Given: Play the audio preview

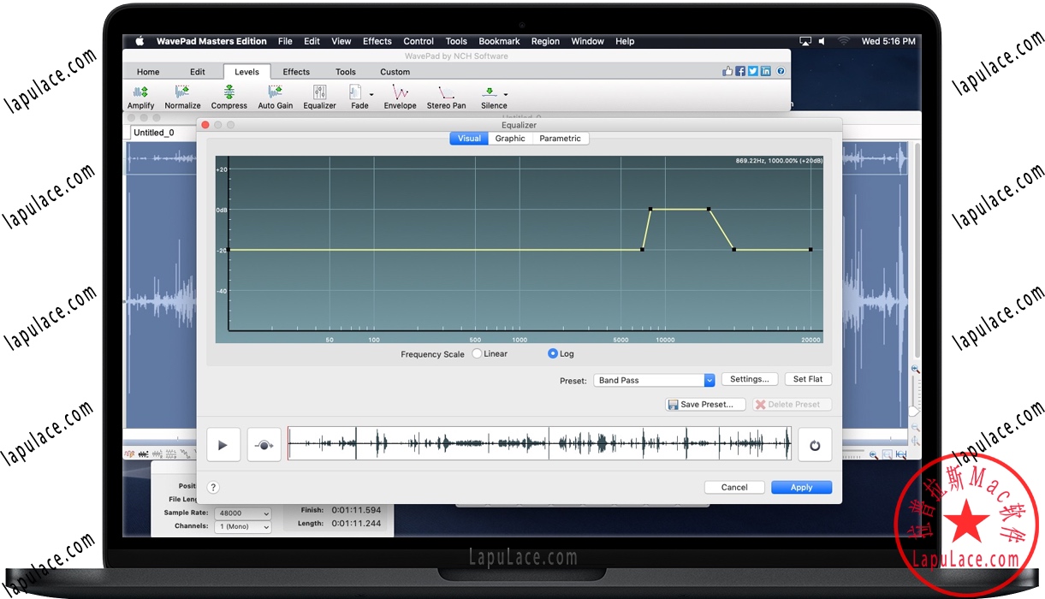Looking at the screenshot, I should [x=223, y=444].
